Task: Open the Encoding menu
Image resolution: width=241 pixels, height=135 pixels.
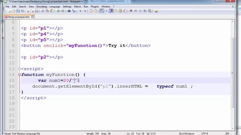Action: [42, 7]
